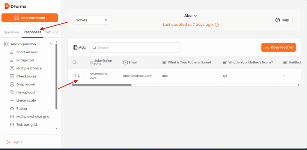Click the Linear scale icon
The image size is (307, 150).
tap(12, 100)
